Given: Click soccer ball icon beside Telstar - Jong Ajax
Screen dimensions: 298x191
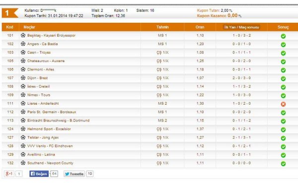Looking at the screenshot, I should [23, 137].
